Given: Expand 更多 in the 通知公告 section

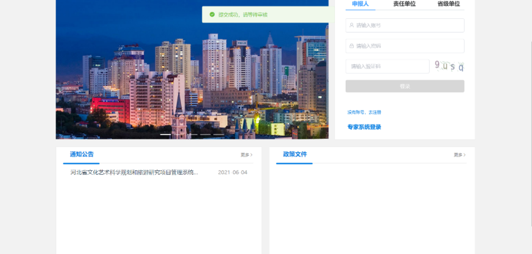Looking at the screenshot, I should [x=246, y=155].
